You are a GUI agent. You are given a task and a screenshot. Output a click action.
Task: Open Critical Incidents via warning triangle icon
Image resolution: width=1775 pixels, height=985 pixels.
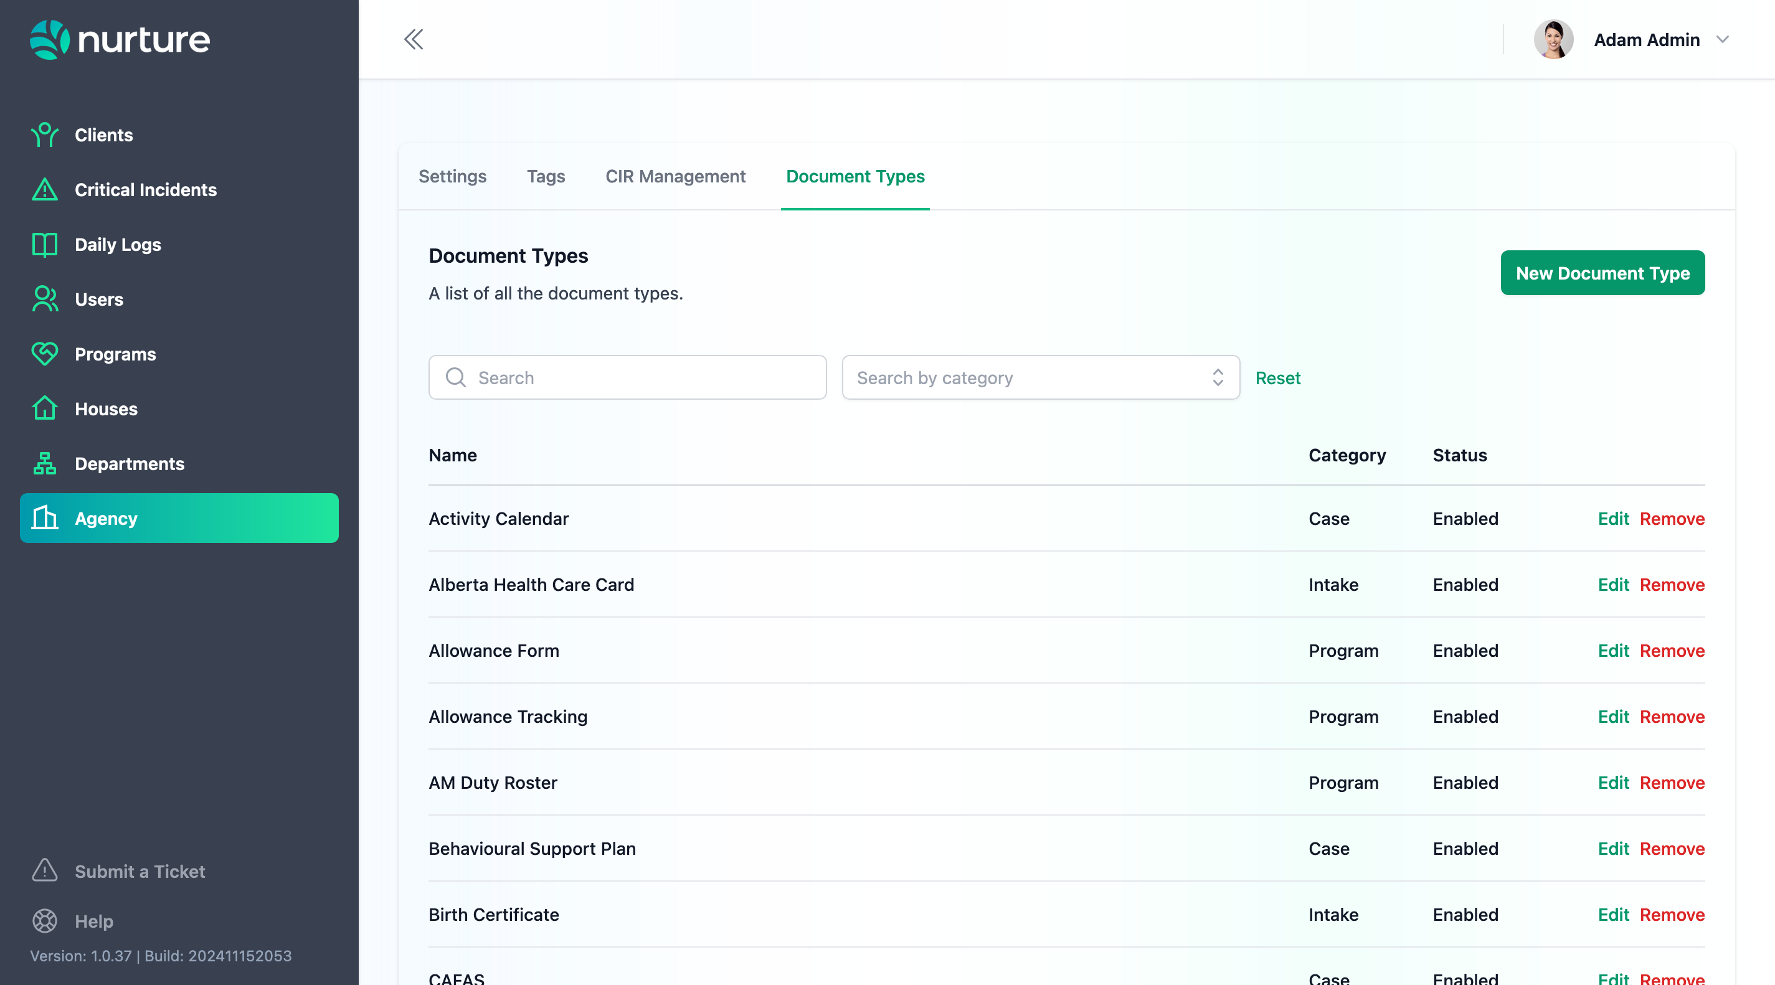pyautogui.click(x=45, y=189)
